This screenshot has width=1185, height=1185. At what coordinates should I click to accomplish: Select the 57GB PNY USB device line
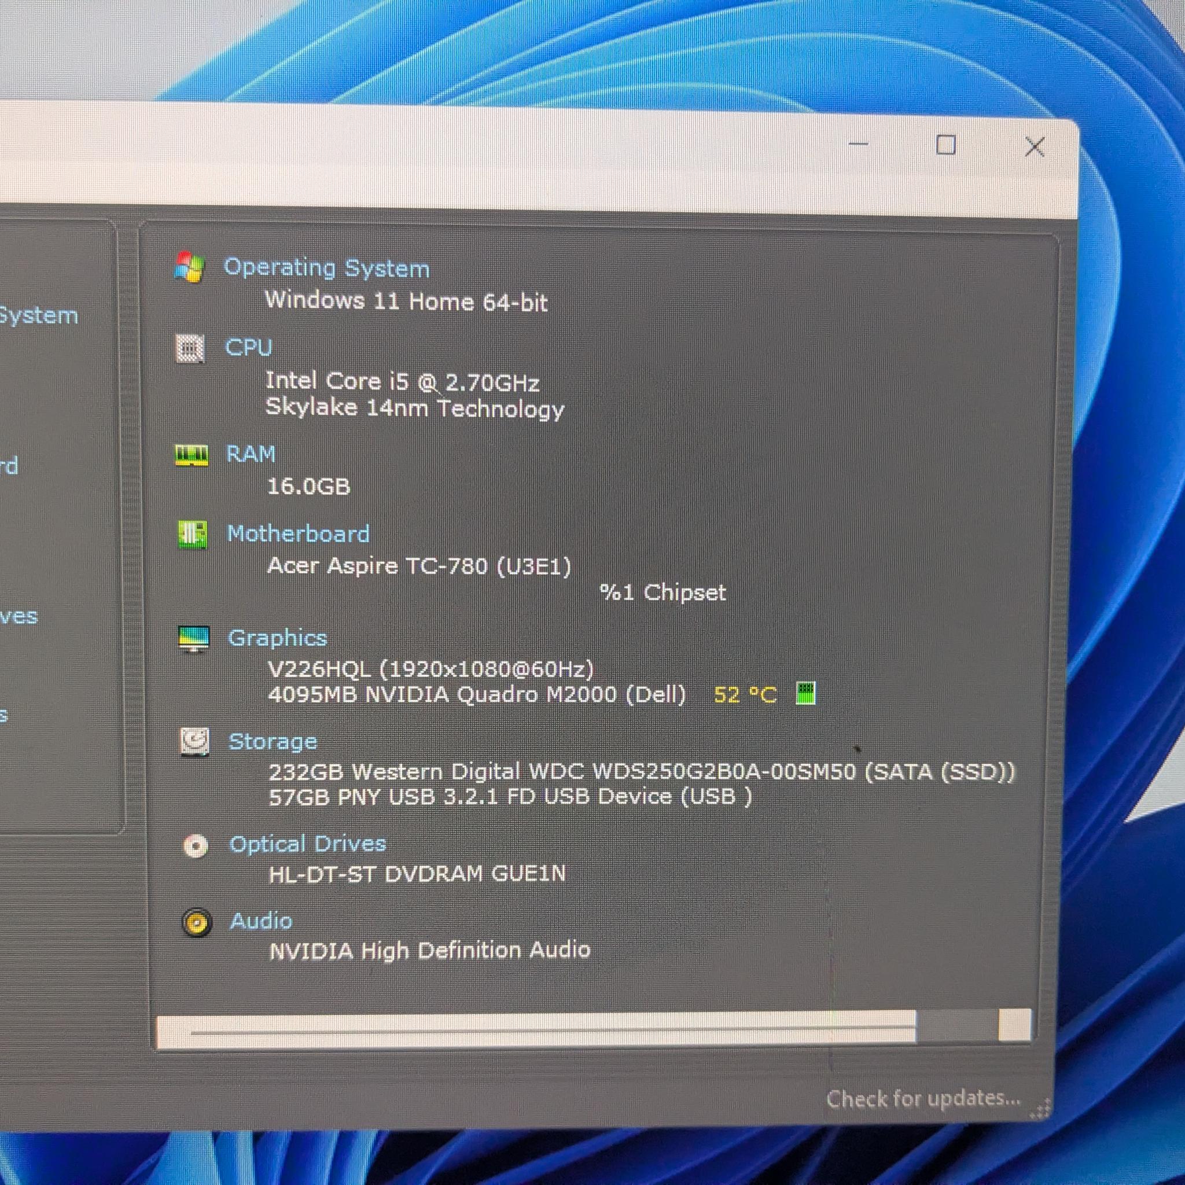pyautogui.click(x=510, y=797)
